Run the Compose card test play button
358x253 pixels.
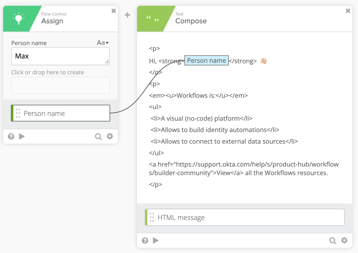coord(156,240)
